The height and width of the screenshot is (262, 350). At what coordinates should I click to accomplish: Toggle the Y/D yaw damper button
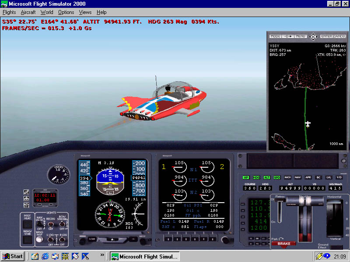(339, 178)
